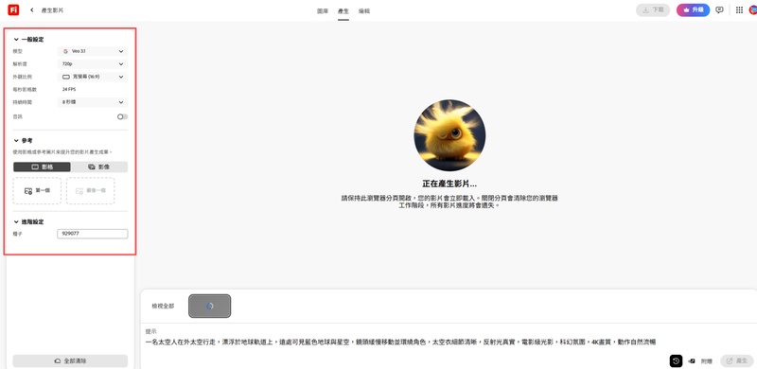Screen dimensions: 757x369
Task: Select the 影像 image reference mode
Action: [x=99, y=167]
